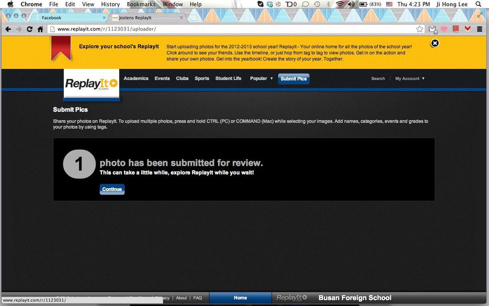Open the Academics navigation item
This screenshot has width=489, height=306.
pos(136,78)
